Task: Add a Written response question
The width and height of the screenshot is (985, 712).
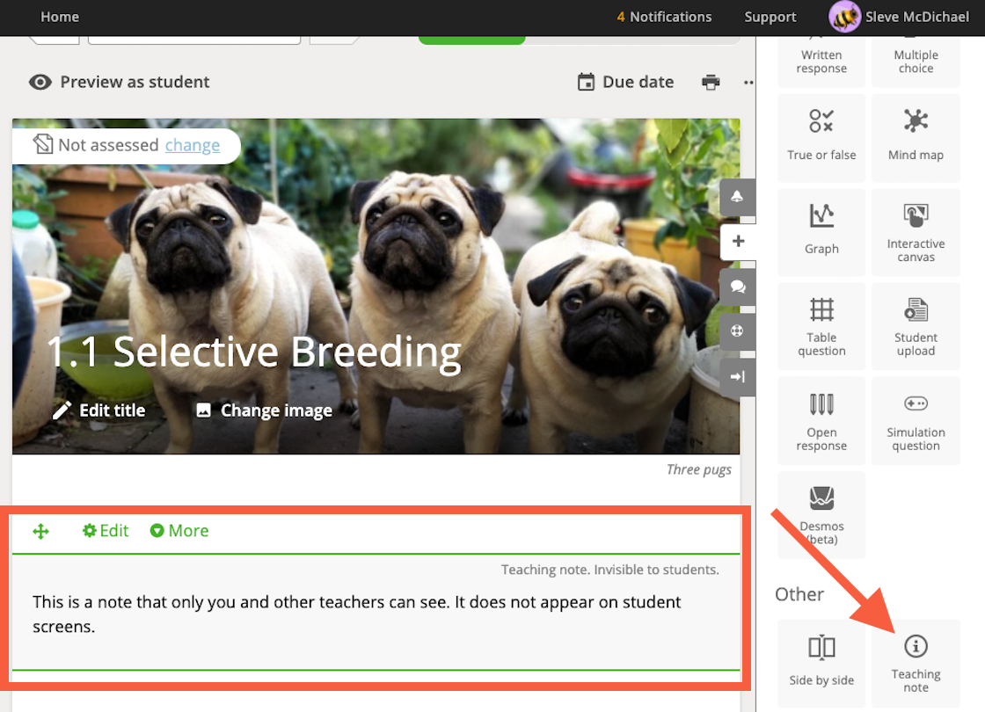Action: click(821, 62)
